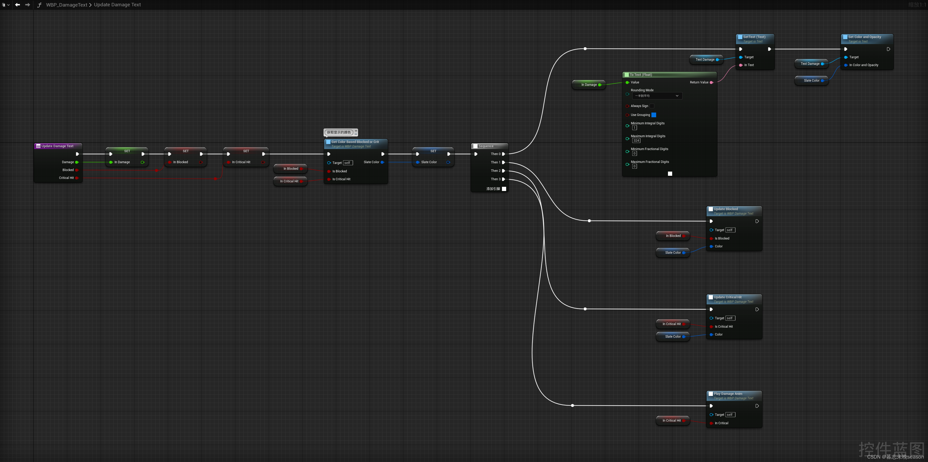Click the Then 0 exec pin
Image resolution: width=928 pixels, height=462 pixels.
[504, 154]
